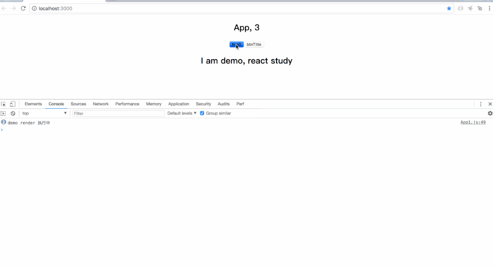Go to the Network tab
This screenshot has height=267, width=493.
[101, 104]
